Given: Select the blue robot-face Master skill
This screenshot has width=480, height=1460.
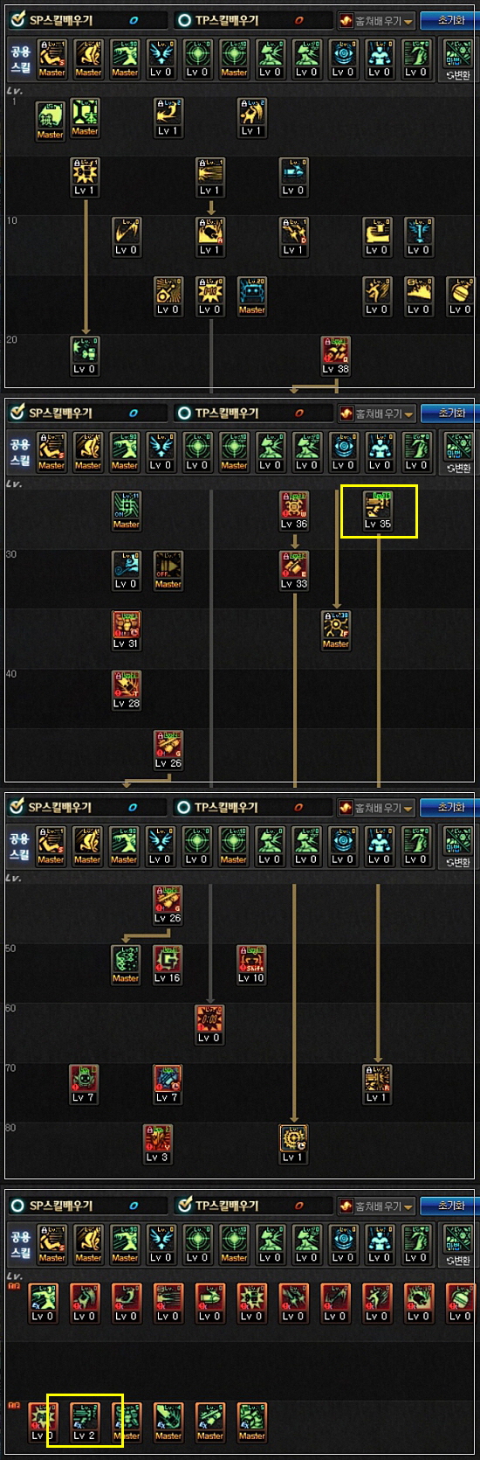Looking at the screenshot, I should pyautogui.click(x=251, y=295).
